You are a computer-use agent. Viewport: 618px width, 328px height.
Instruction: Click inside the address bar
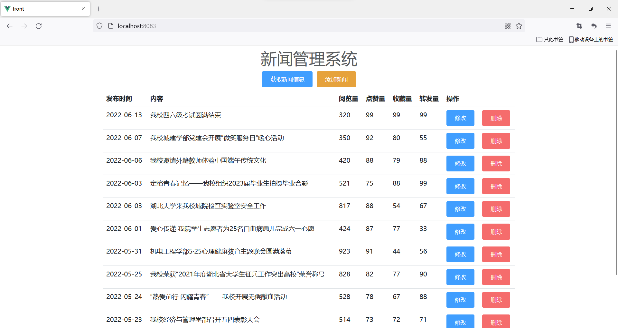(x=225, y=26)
